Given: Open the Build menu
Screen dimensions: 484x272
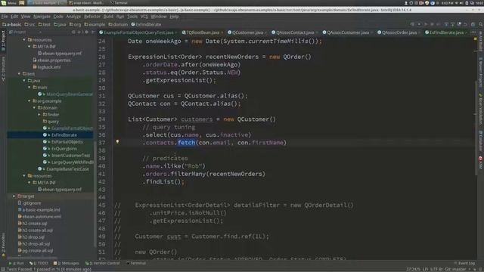Looking at the screenshot, I should point(108,17).
